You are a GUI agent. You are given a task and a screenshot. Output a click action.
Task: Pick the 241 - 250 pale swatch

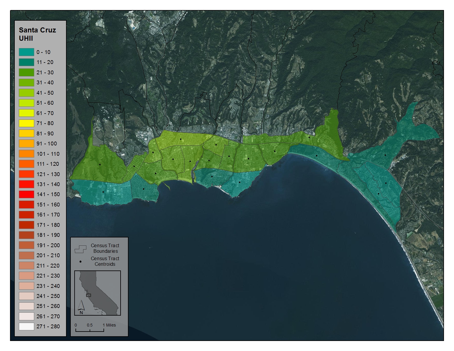(x=27, y=296)
